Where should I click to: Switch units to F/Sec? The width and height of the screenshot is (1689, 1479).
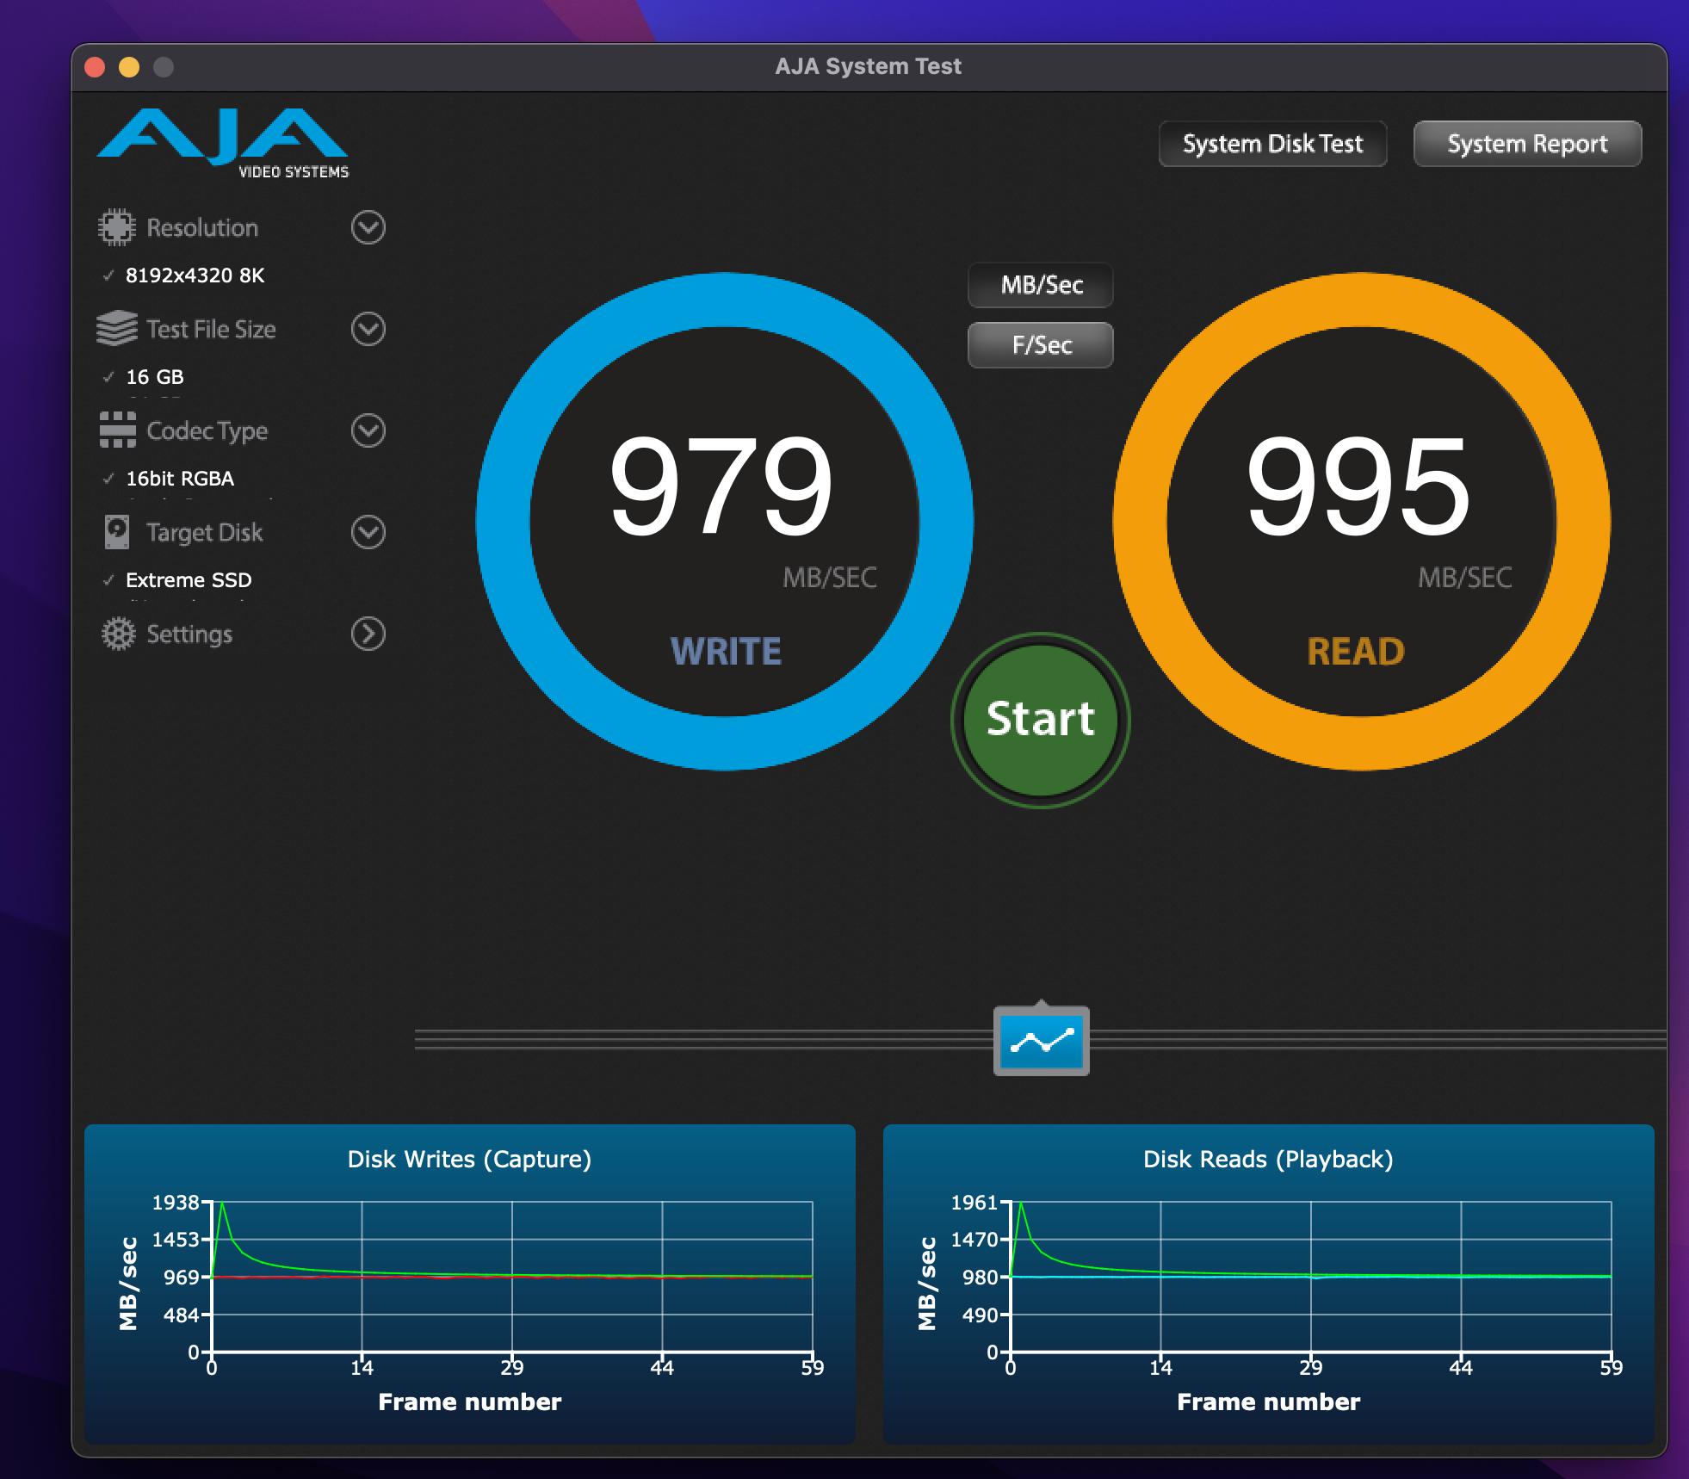[1040, 345]
